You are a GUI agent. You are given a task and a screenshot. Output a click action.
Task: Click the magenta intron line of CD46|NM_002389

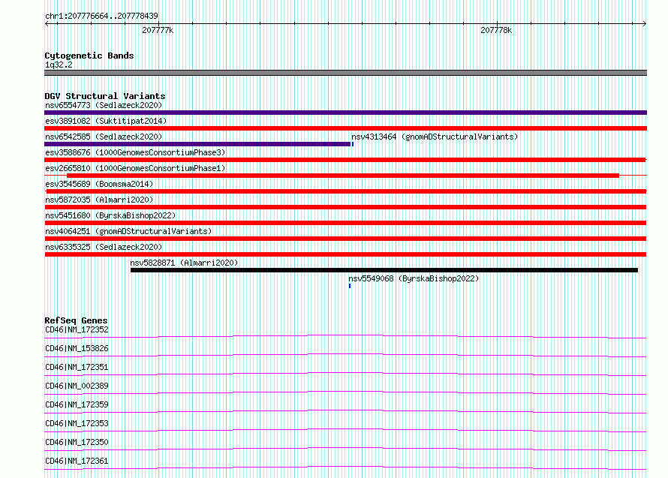pyautogui.click(x=345, y=392)
